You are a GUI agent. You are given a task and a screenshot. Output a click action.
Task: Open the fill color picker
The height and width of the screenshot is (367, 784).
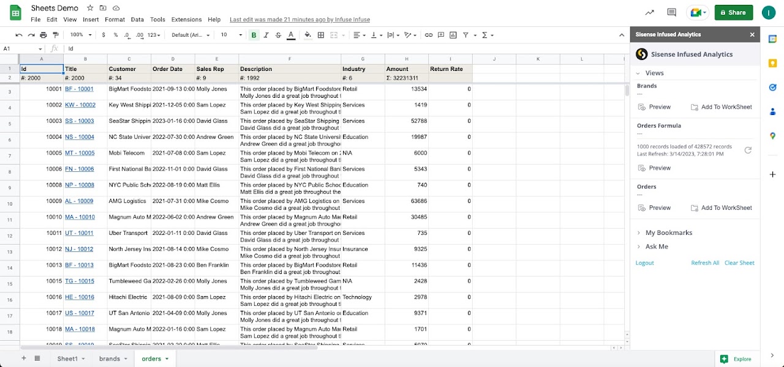click(x=307, y=35)
